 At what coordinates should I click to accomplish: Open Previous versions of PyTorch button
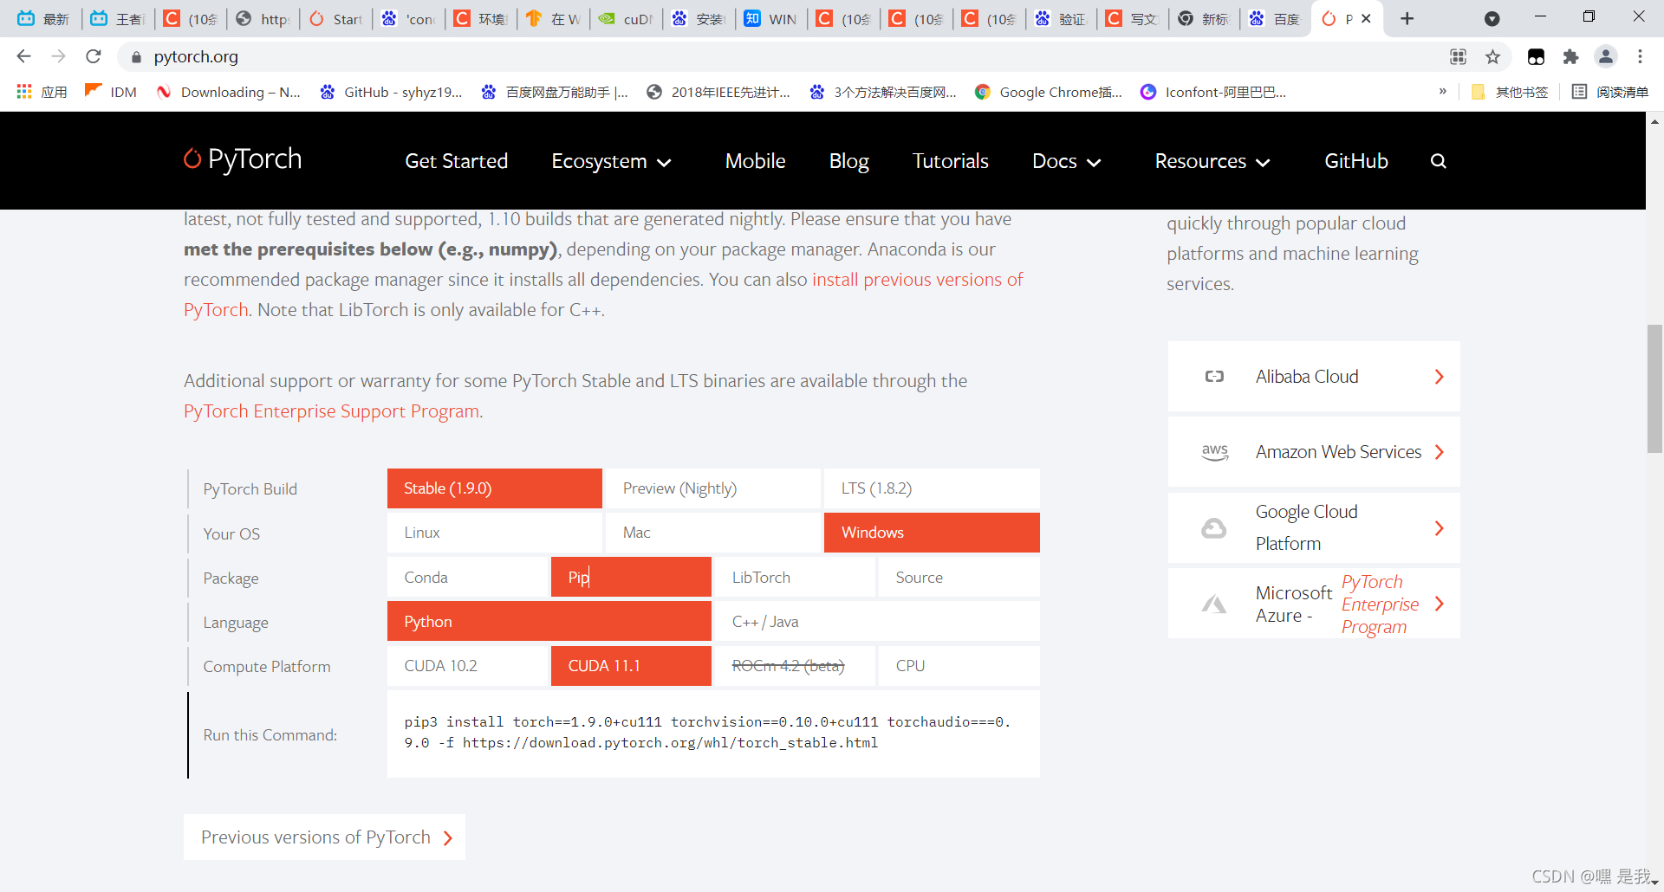324,837
